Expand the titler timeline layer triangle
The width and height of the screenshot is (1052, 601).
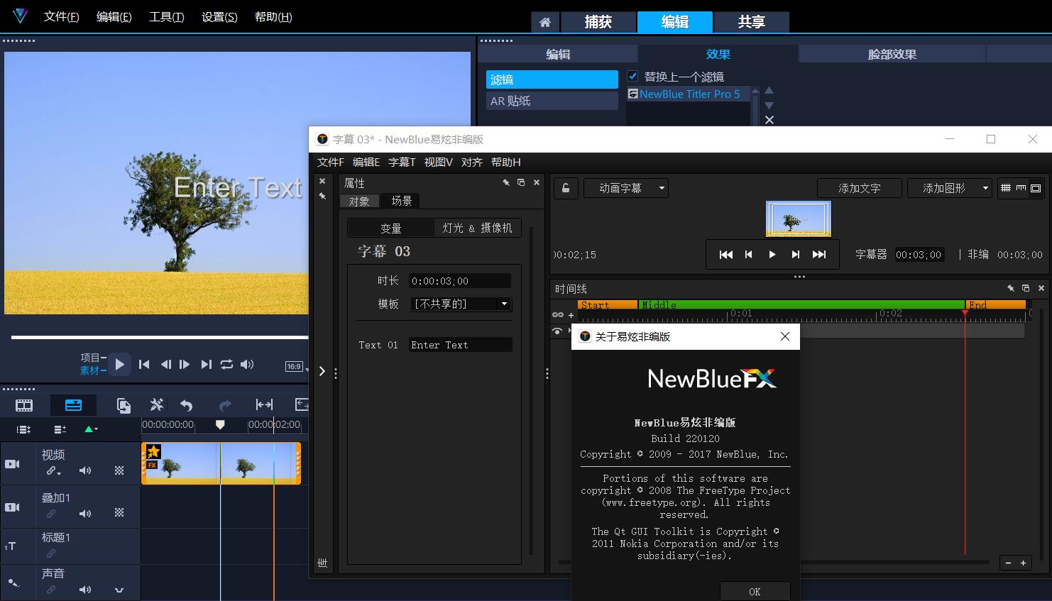click(x=570, y=331)
